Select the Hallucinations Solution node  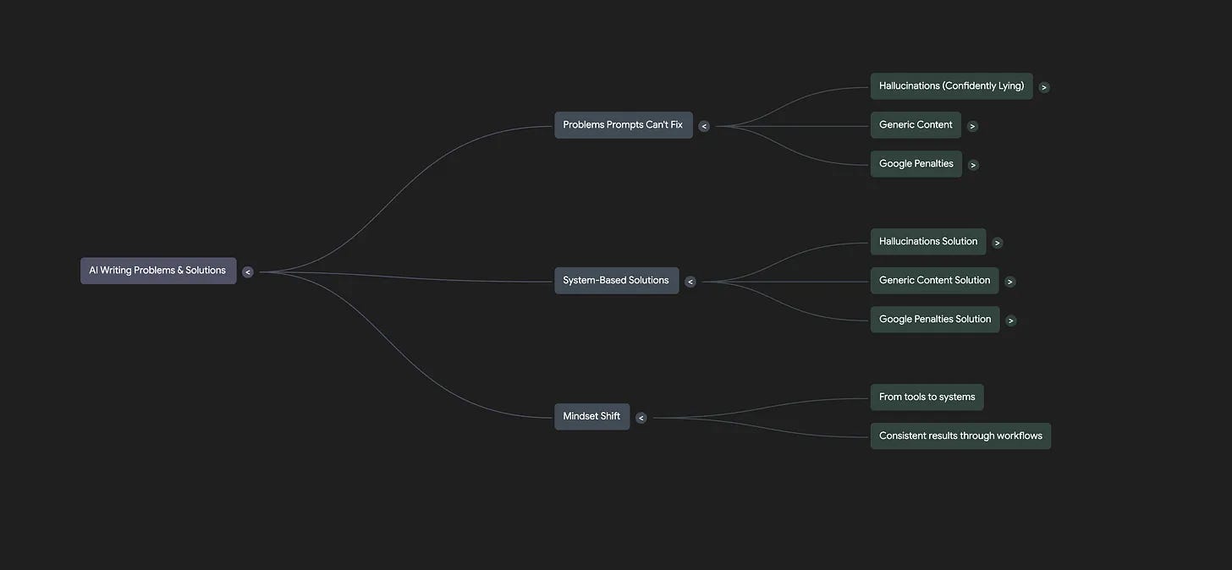pos(927,241)
